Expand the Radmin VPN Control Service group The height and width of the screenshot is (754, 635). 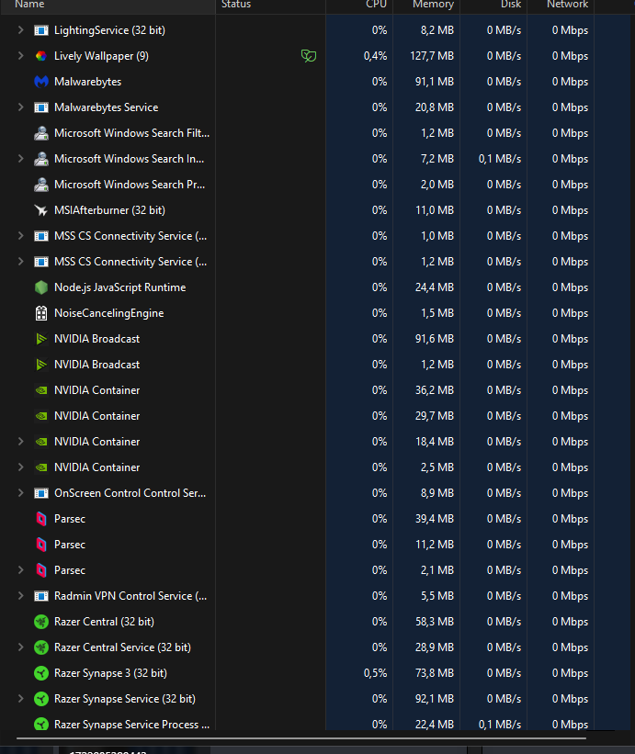click(x=21, y=596)
